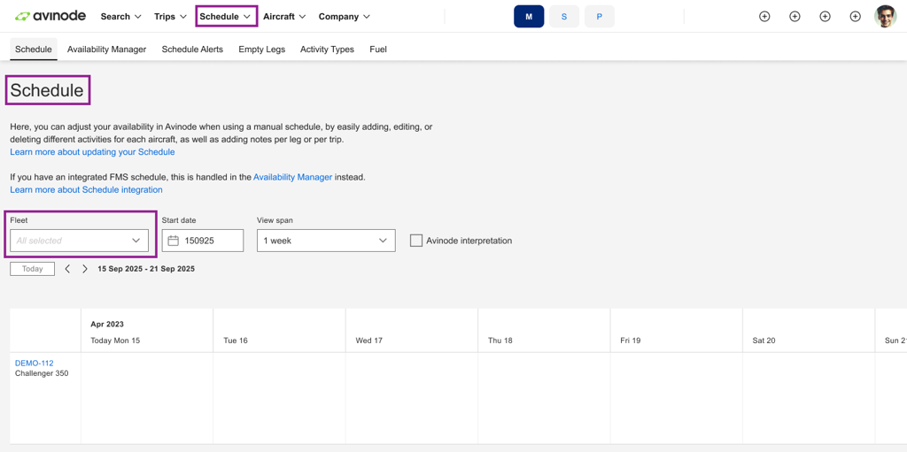The width and height of the screenshot is (907, 452).
Task: Open the View span dropdown
Action: click(326, 241)
